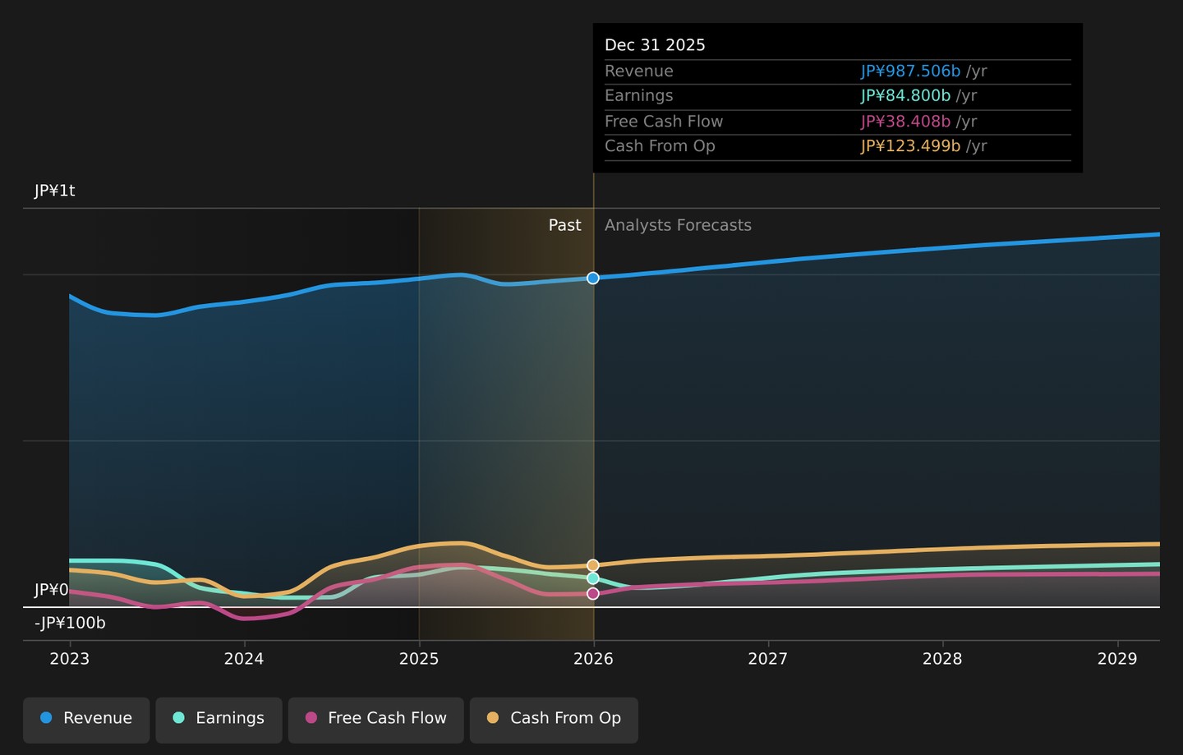1183x755 pixels.
Task: Toggle the Free Cash Flow legend series
Action: (375, 720)
